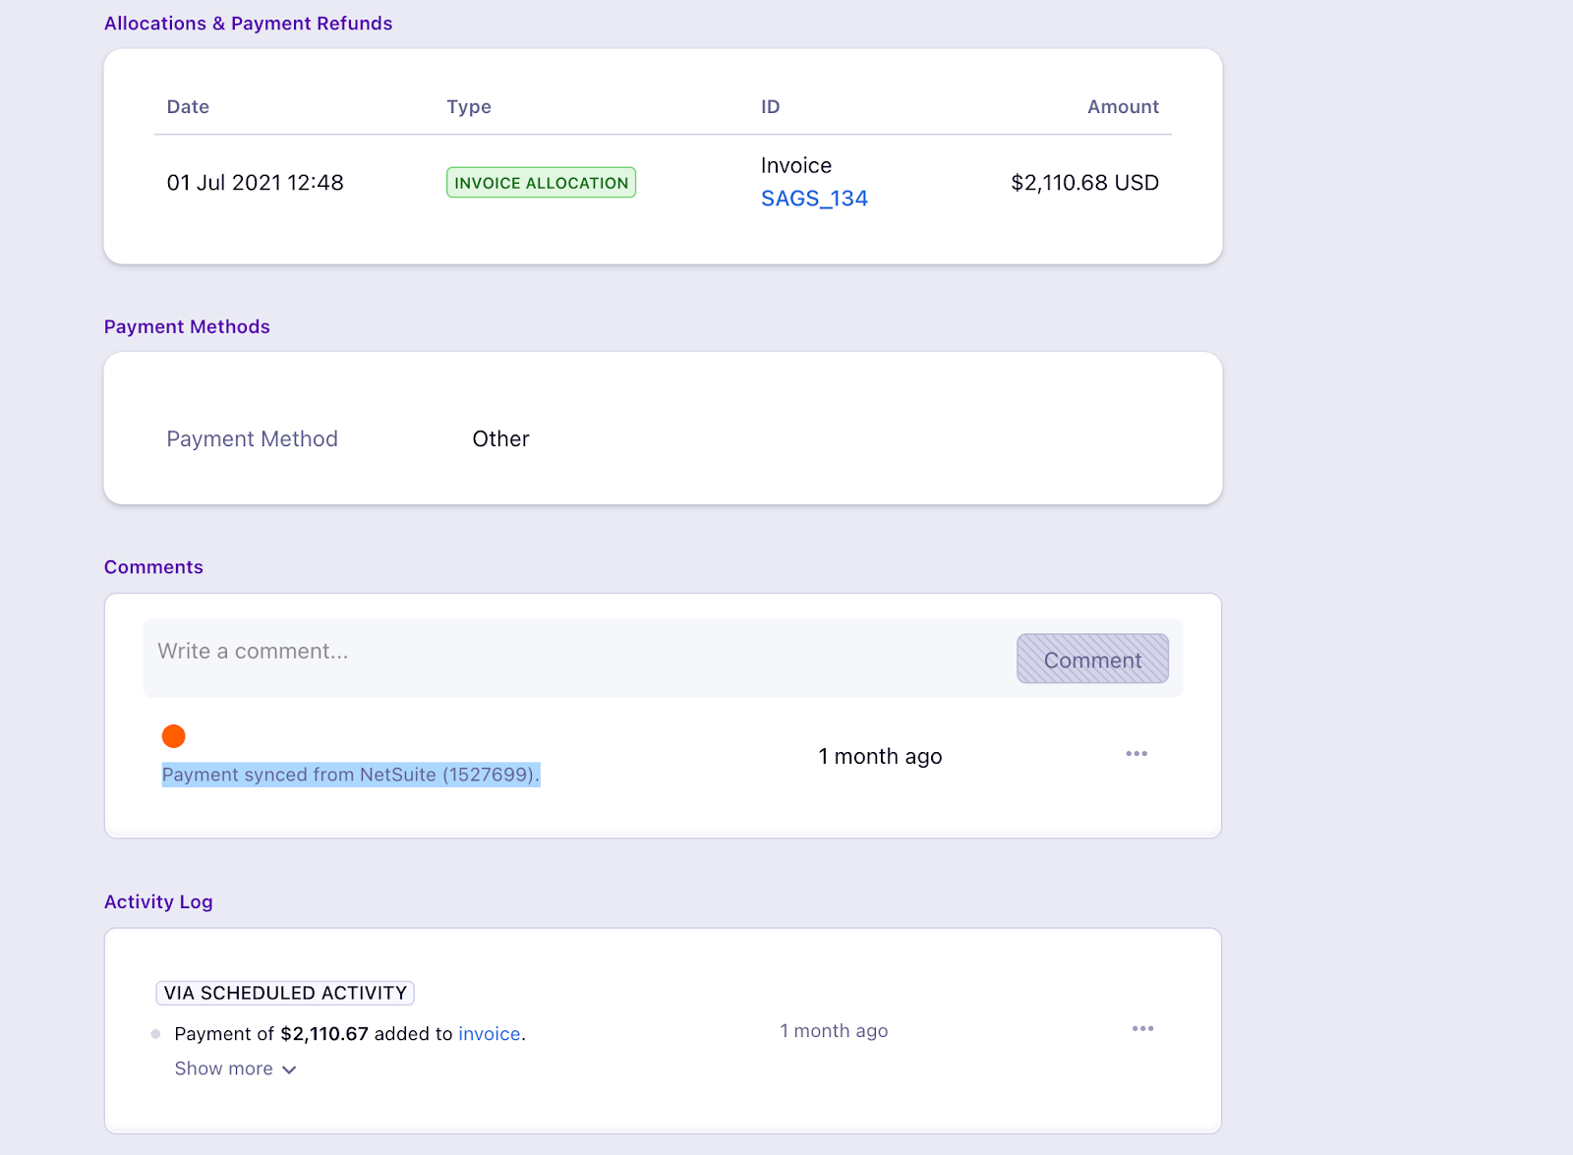Click the ID column header

[770, 107]
